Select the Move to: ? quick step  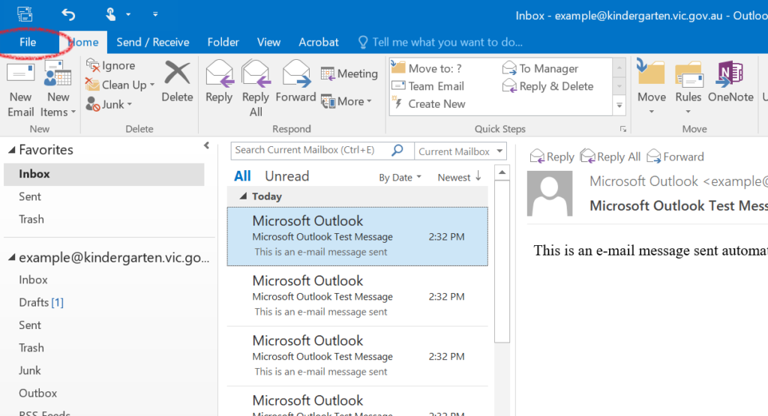[x=427, y=68]
